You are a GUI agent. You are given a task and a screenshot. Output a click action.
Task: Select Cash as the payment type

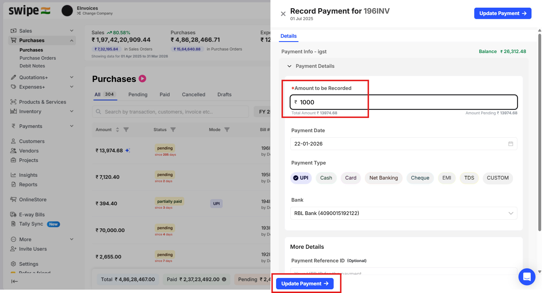tap(326, 178)
